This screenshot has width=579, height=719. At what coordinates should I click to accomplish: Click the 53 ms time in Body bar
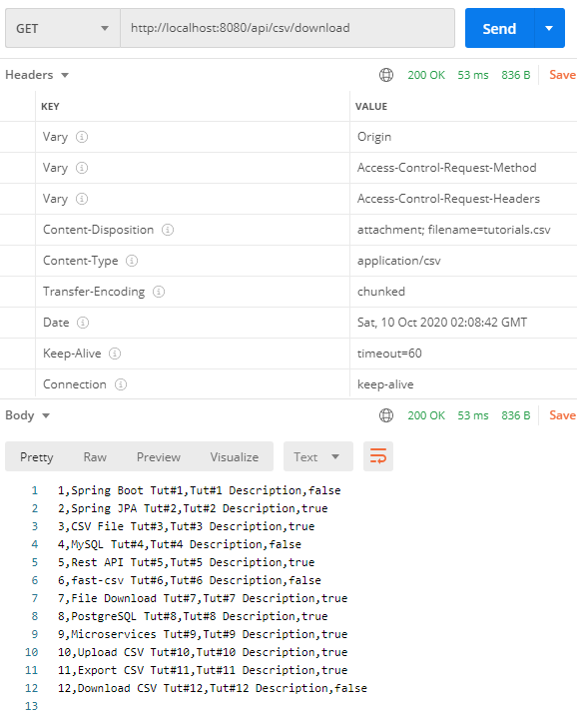[x=473, y=415]
